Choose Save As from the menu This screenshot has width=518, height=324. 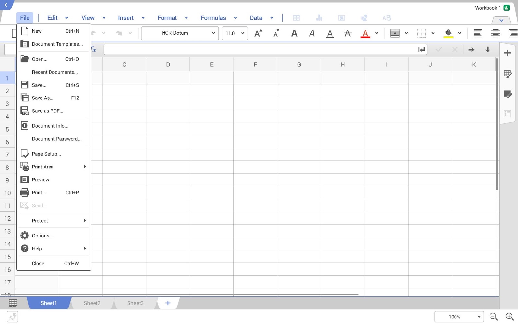[54, 98]
